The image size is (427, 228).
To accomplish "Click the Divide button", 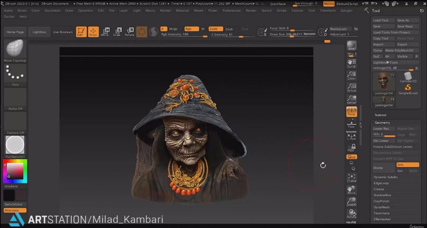I will pyautogui.click(x=384, y=168).
